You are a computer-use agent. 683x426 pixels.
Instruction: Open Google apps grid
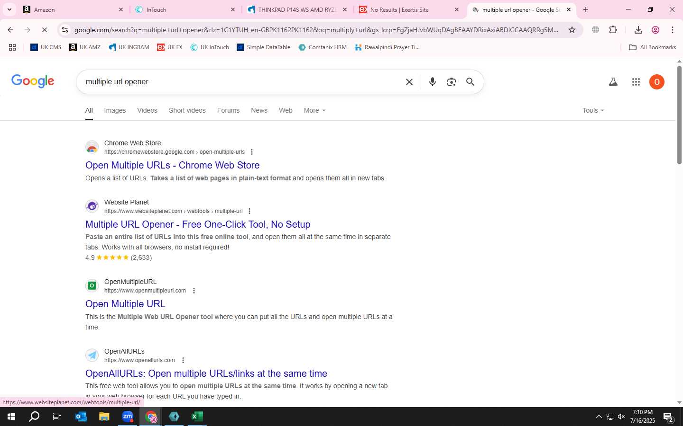click(636, 82)
